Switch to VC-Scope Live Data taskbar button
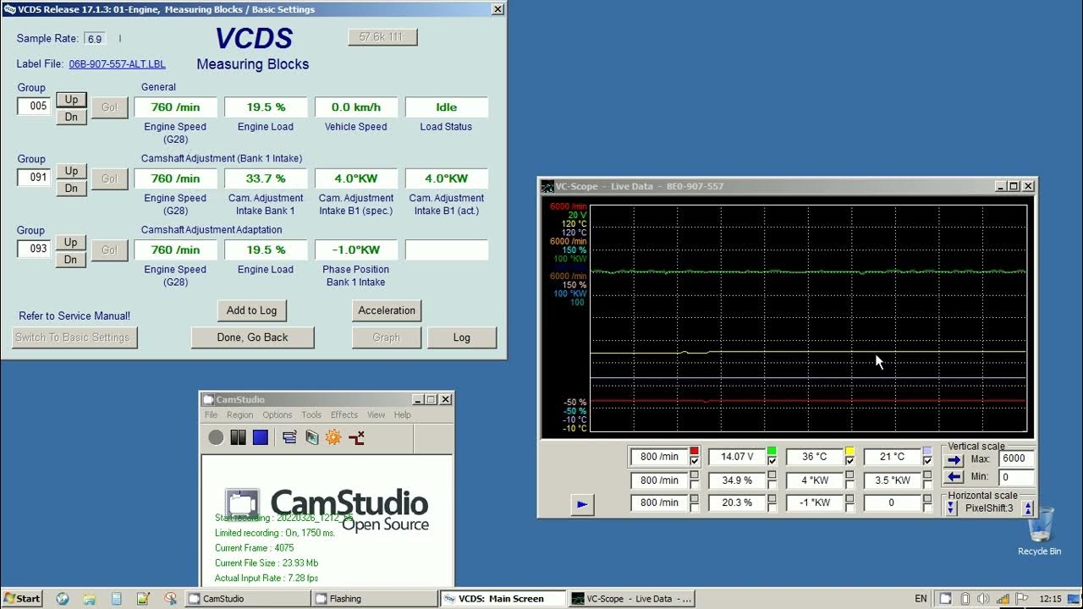Viewport: 1083px width, 609px height. point(632,598)
